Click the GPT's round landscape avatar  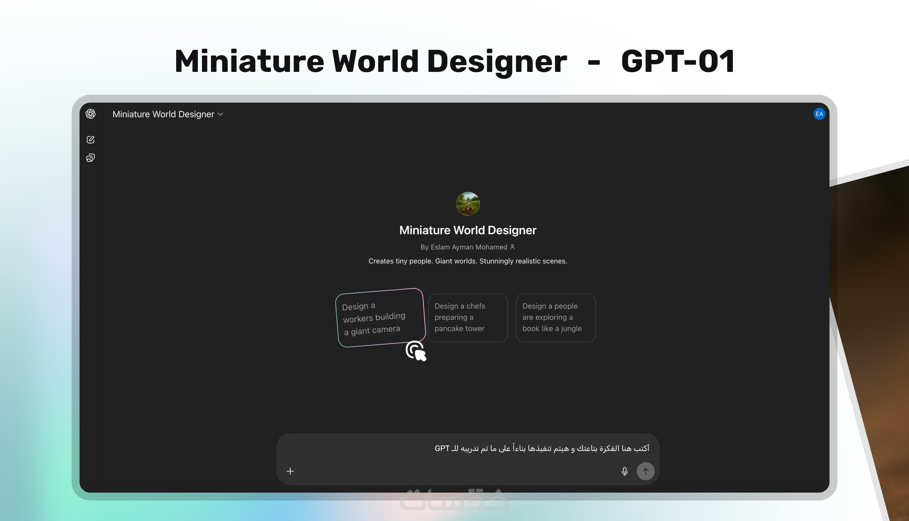[x=467, y=204]
